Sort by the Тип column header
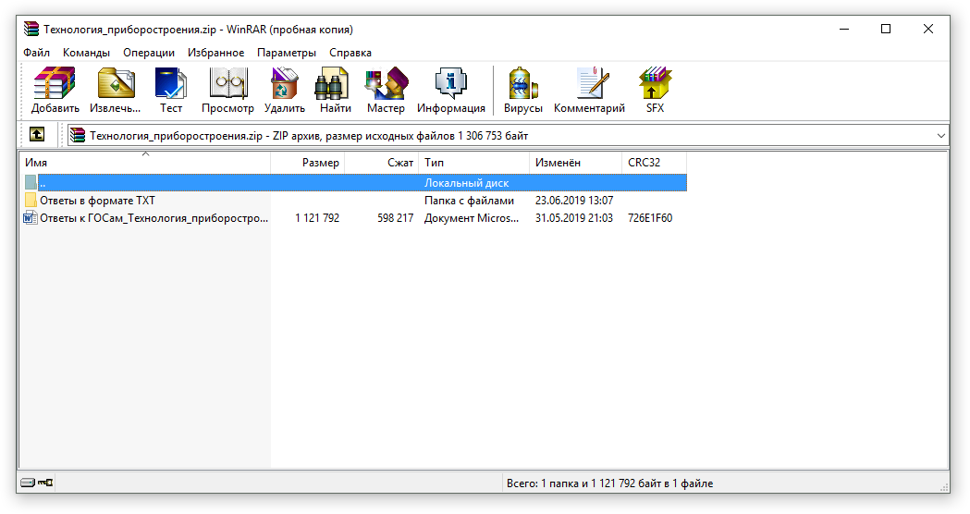 click(x=473, y=163)
